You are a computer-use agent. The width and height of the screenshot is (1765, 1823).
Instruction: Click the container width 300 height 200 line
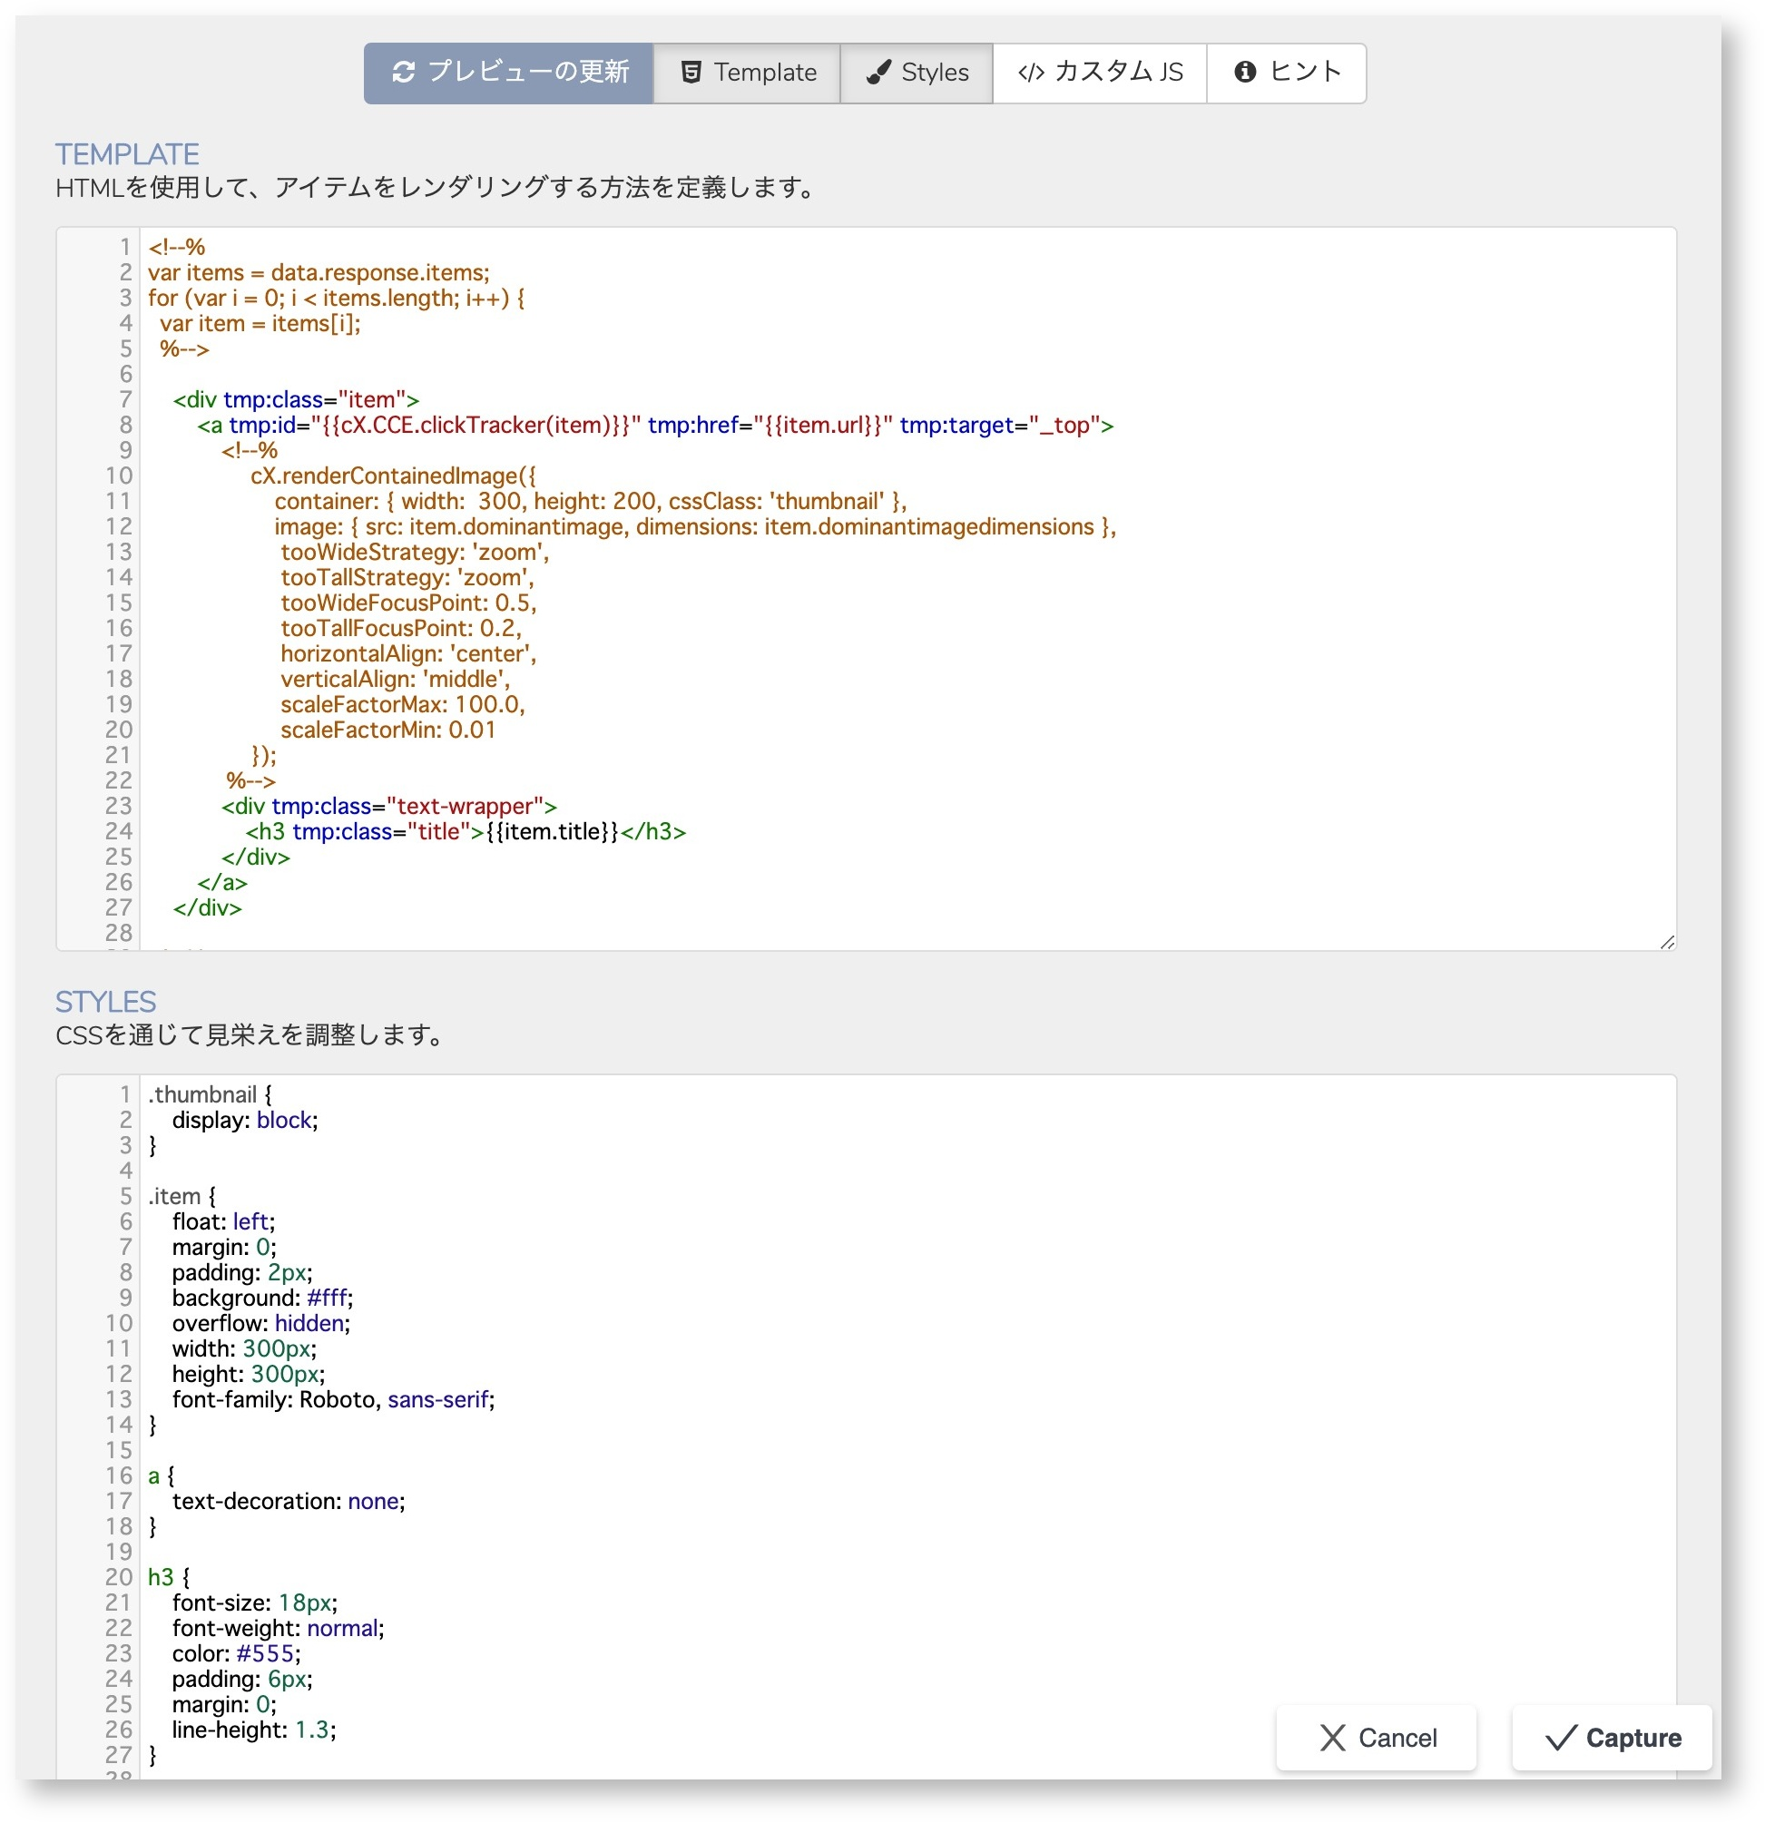[591, 501]
